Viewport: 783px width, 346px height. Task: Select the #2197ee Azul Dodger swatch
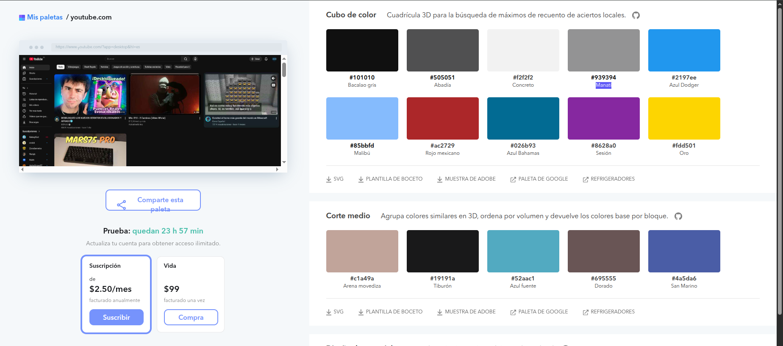click(684, 50)
